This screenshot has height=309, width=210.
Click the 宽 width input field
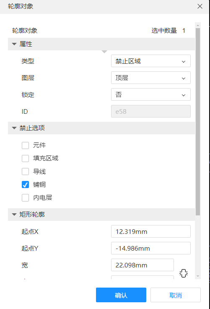(142, 265)
